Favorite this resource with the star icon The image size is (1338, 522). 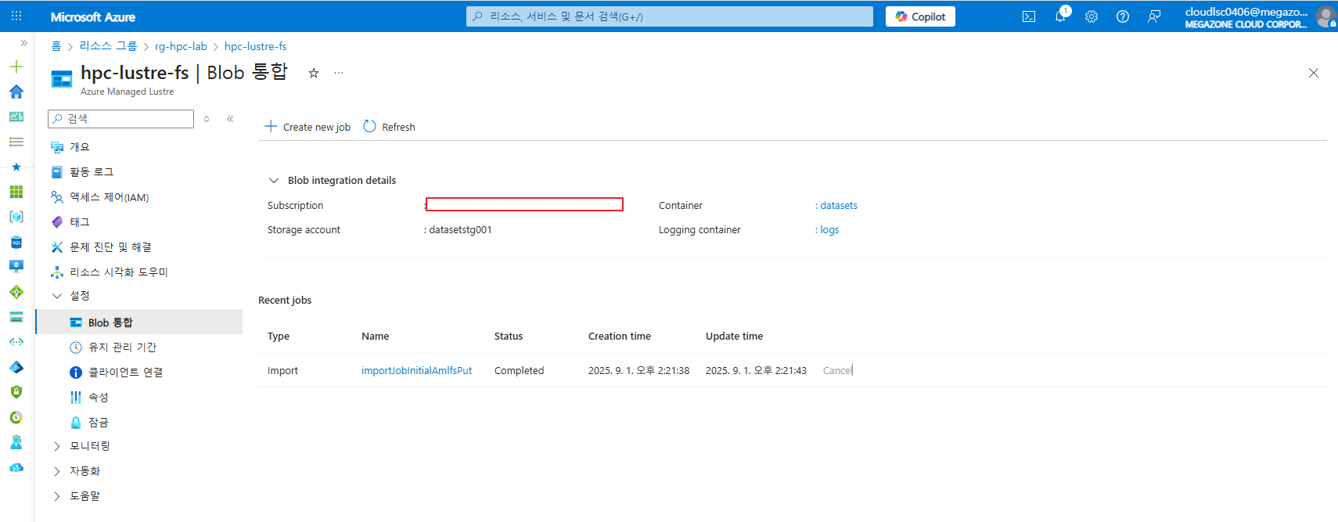click(x=314, y=73)
